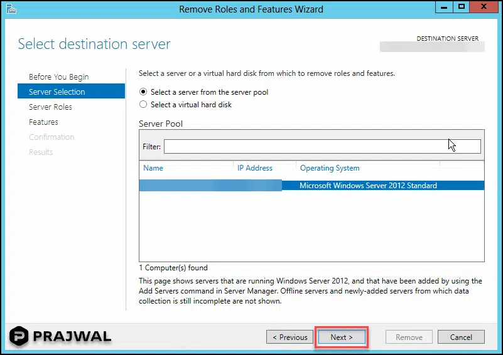Choose the virtual hard disk option
Image resolution: width=503 pixels, height=355 pixels.
coord(143,105)
